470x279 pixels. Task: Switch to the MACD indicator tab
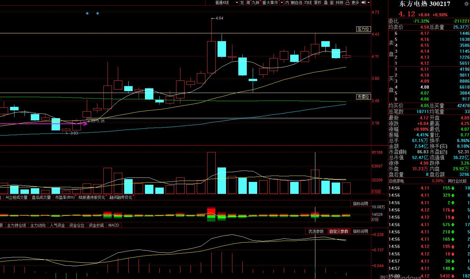coord(114,225)
